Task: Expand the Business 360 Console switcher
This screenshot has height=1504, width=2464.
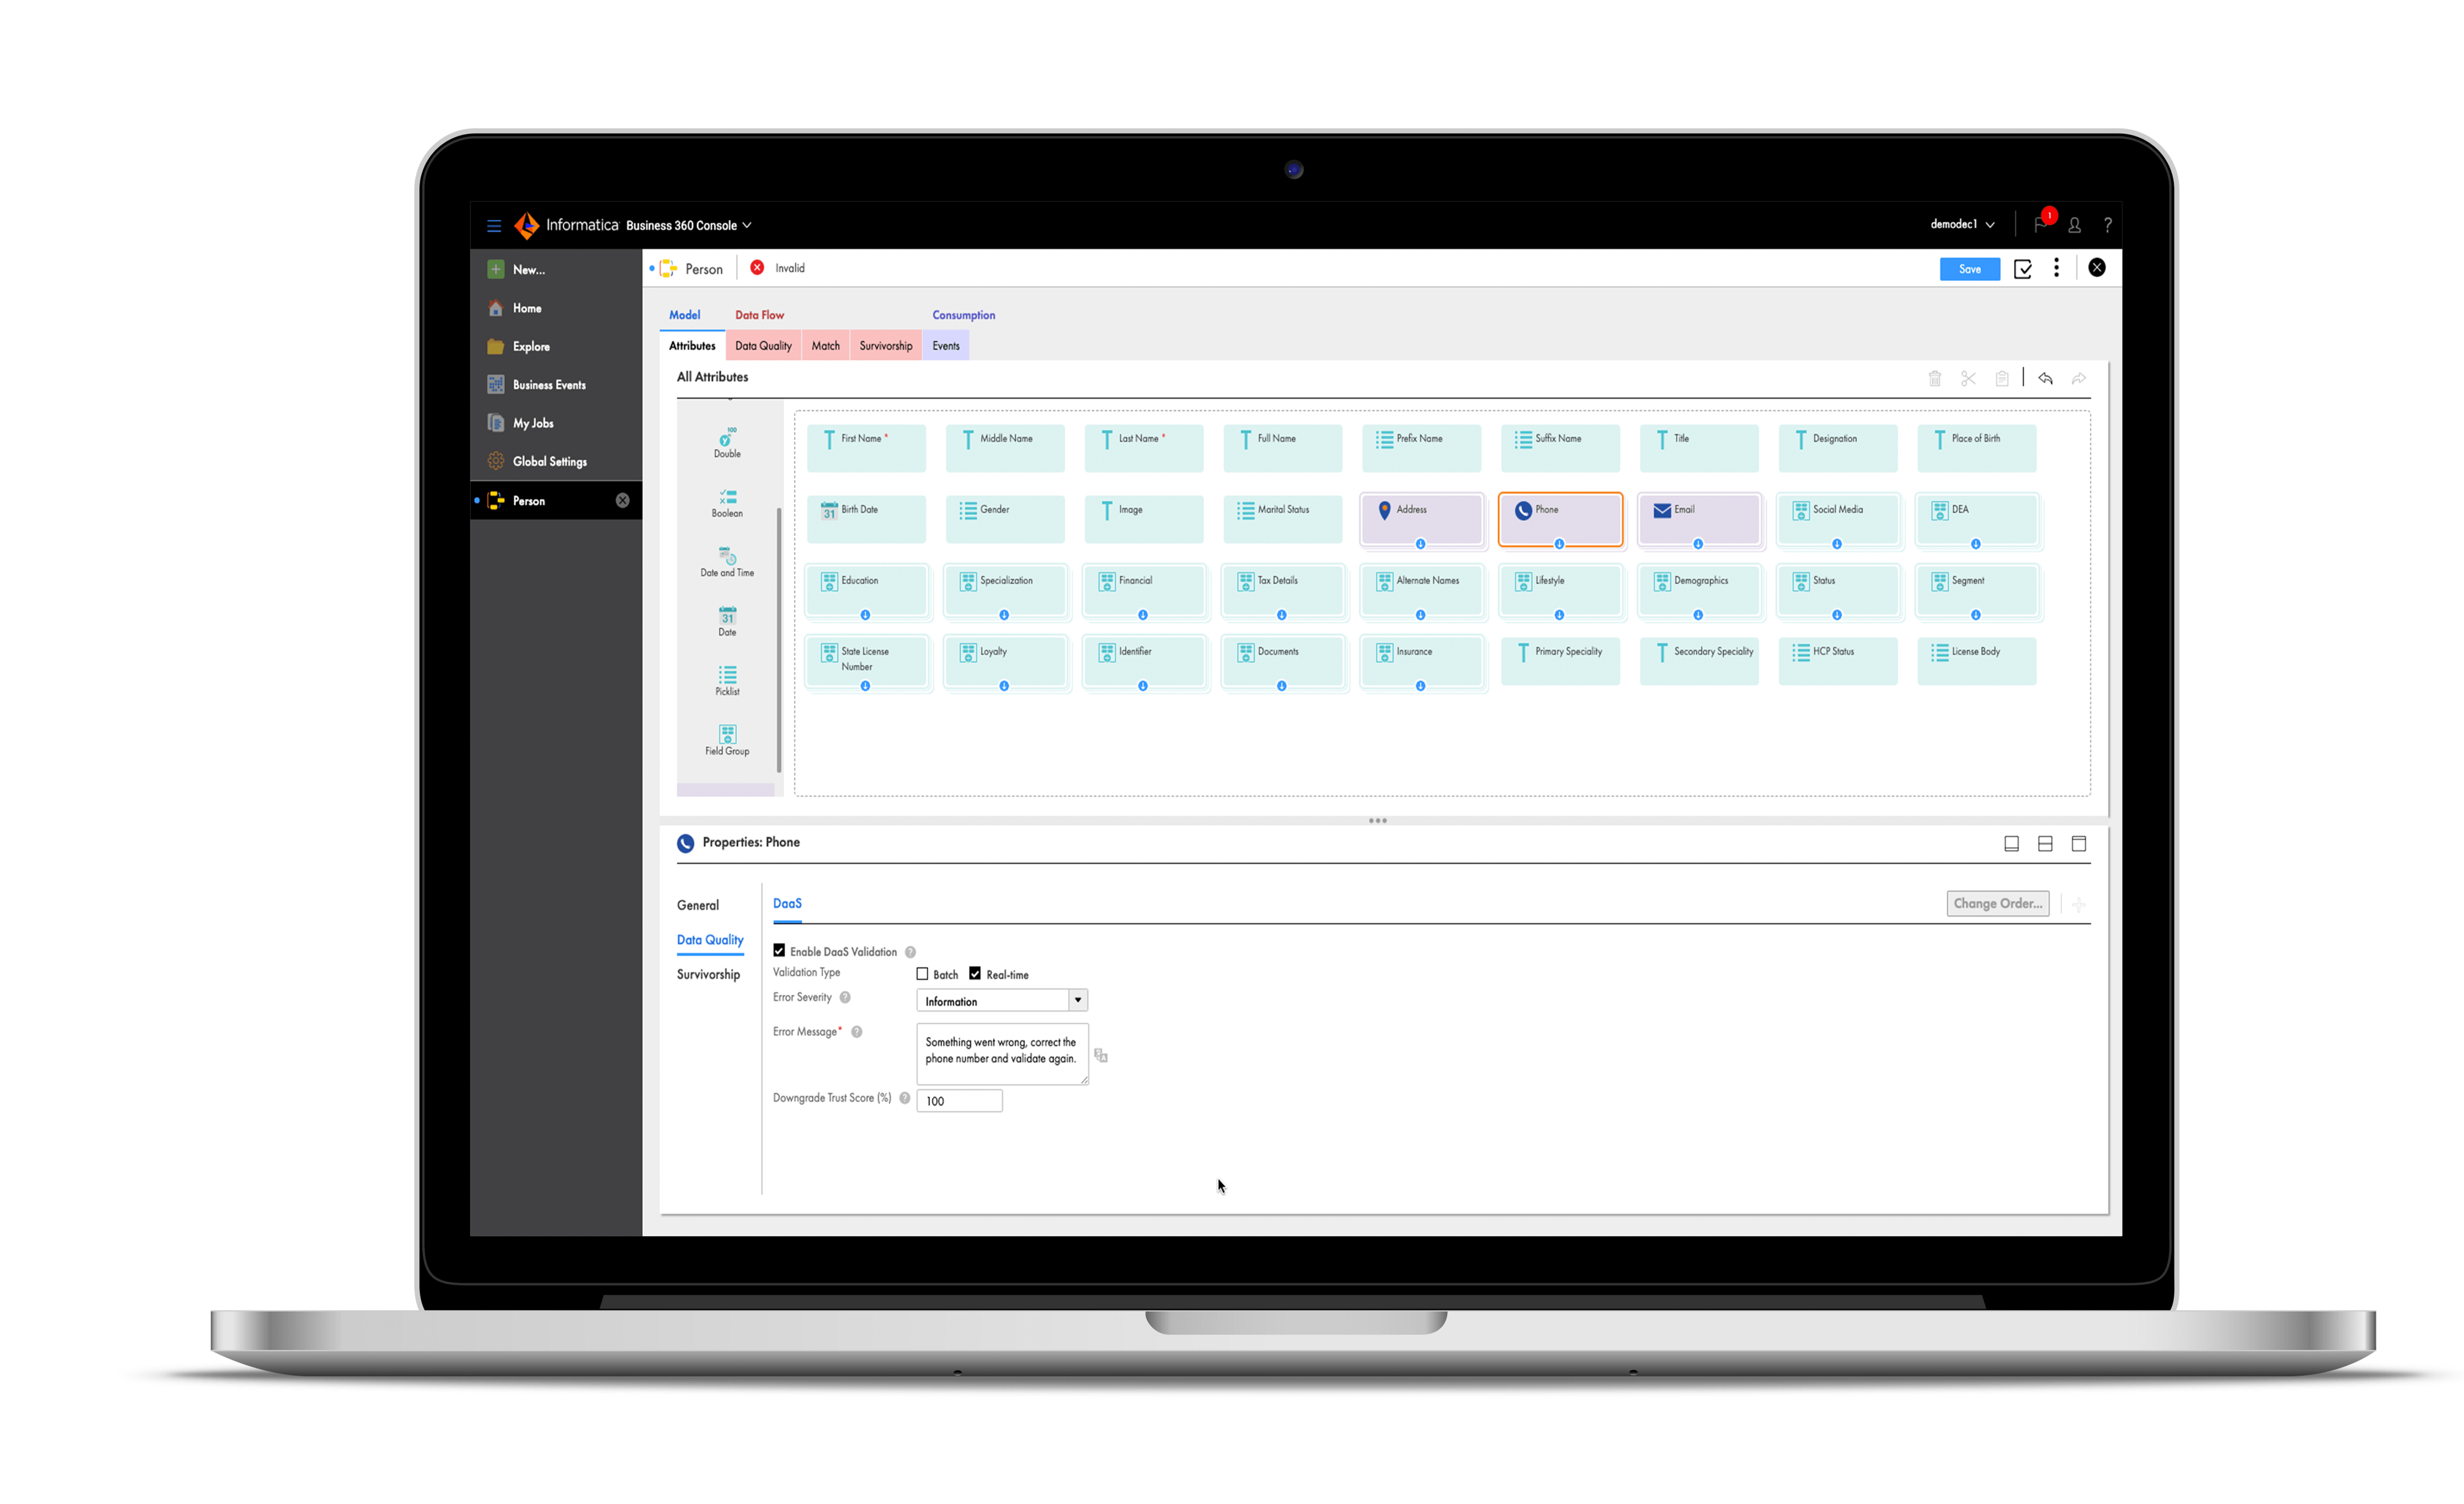Action: click(x=689, y=226)
